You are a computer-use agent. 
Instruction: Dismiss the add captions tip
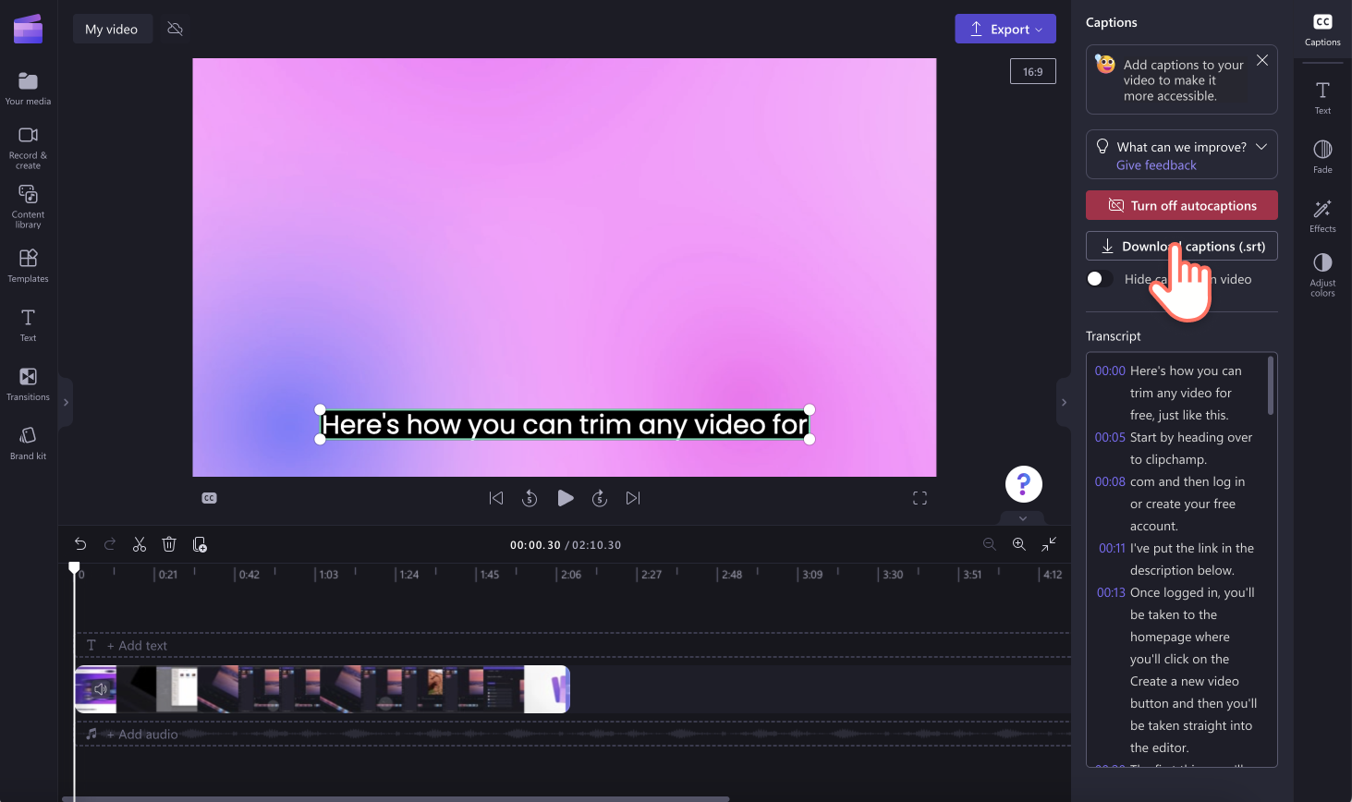coord(1262,60)
